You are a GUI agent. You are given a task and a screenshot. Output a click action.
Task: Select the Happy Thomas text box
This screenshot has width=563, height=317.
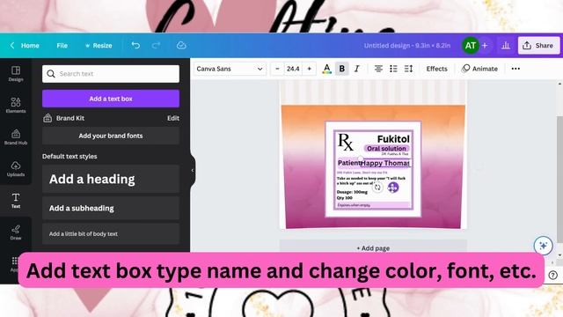point(385,163)
